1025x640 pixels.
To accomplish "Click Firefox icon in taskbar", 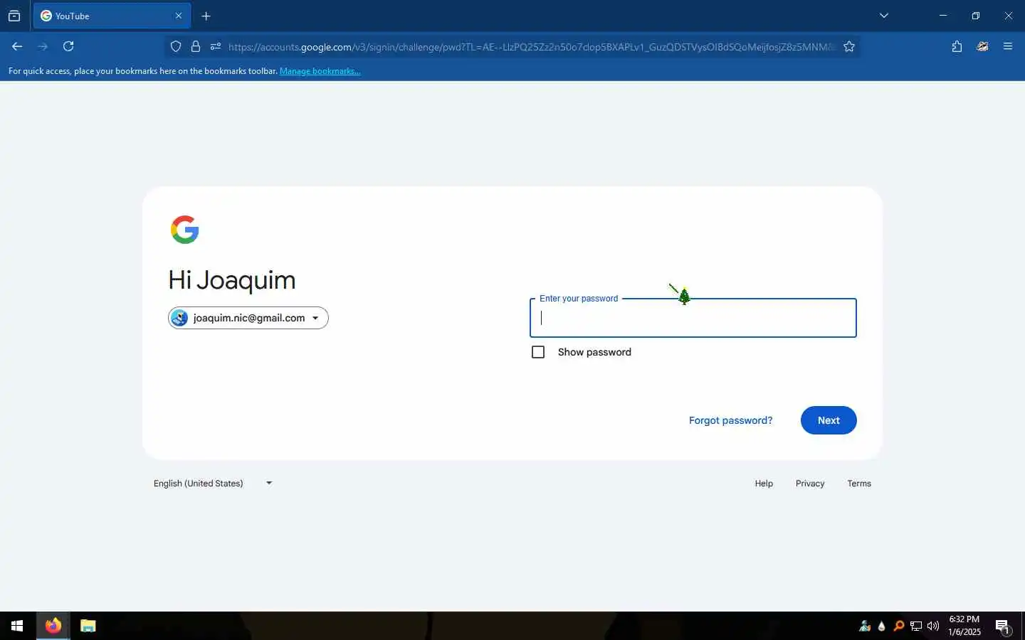I will [x=53, y=626].
